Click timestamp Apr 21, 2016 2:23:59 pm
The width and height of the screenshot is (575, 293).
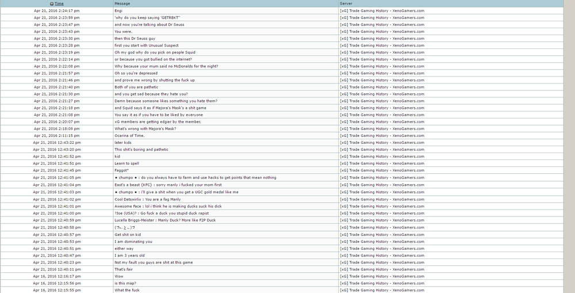[x=57, y=18]
